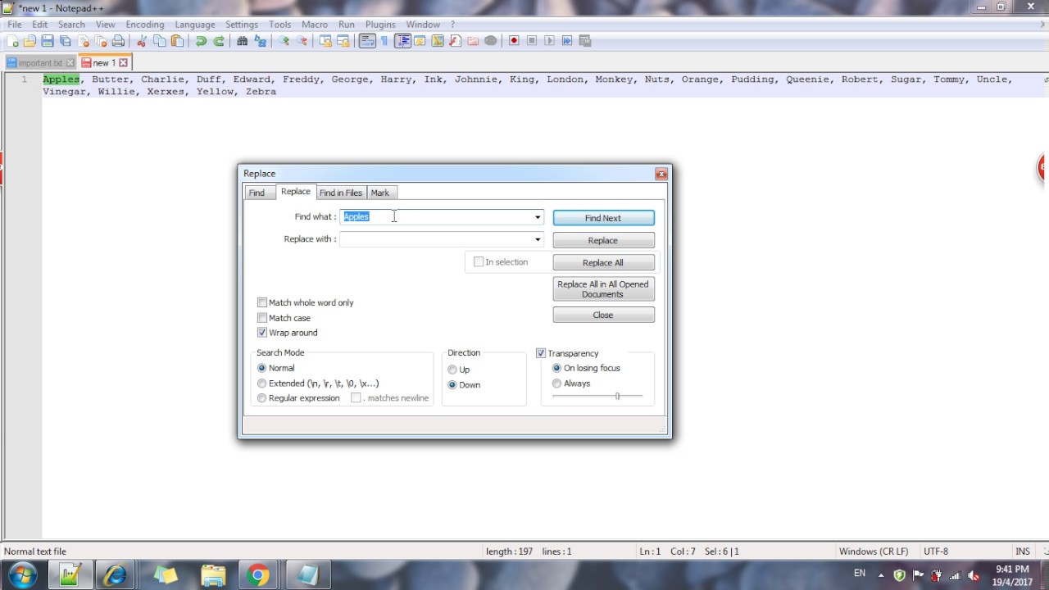Click the Find and Replace toolbar icon
Image resolution: width=1049 pixels, height=590 pixels.
pyautogui.click(x=261, y=41)
